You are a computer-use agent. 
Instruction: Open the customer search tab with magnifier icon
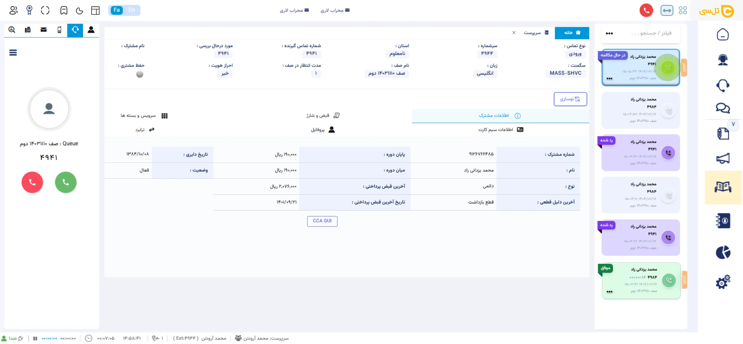[x=12, y=30]
